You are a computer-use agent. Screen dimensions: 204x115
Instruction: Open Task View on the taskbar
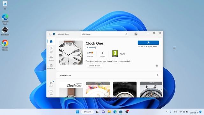point(97,112)
